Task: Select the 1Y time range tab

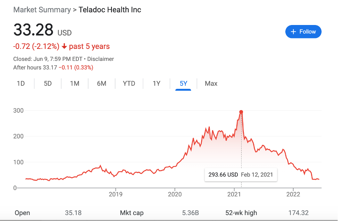Action: pyautogui.click(x=156, y=84)
